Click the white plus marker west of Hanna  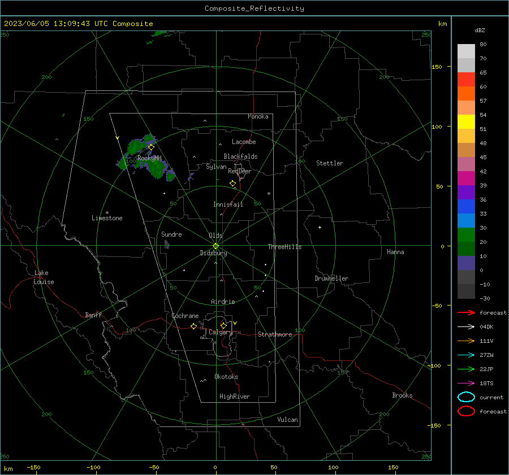click(320, 227)
